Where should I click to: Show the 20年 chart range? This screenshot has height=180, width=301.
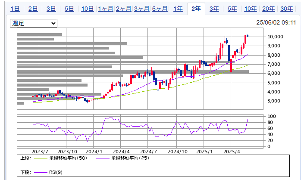[268, 9]
